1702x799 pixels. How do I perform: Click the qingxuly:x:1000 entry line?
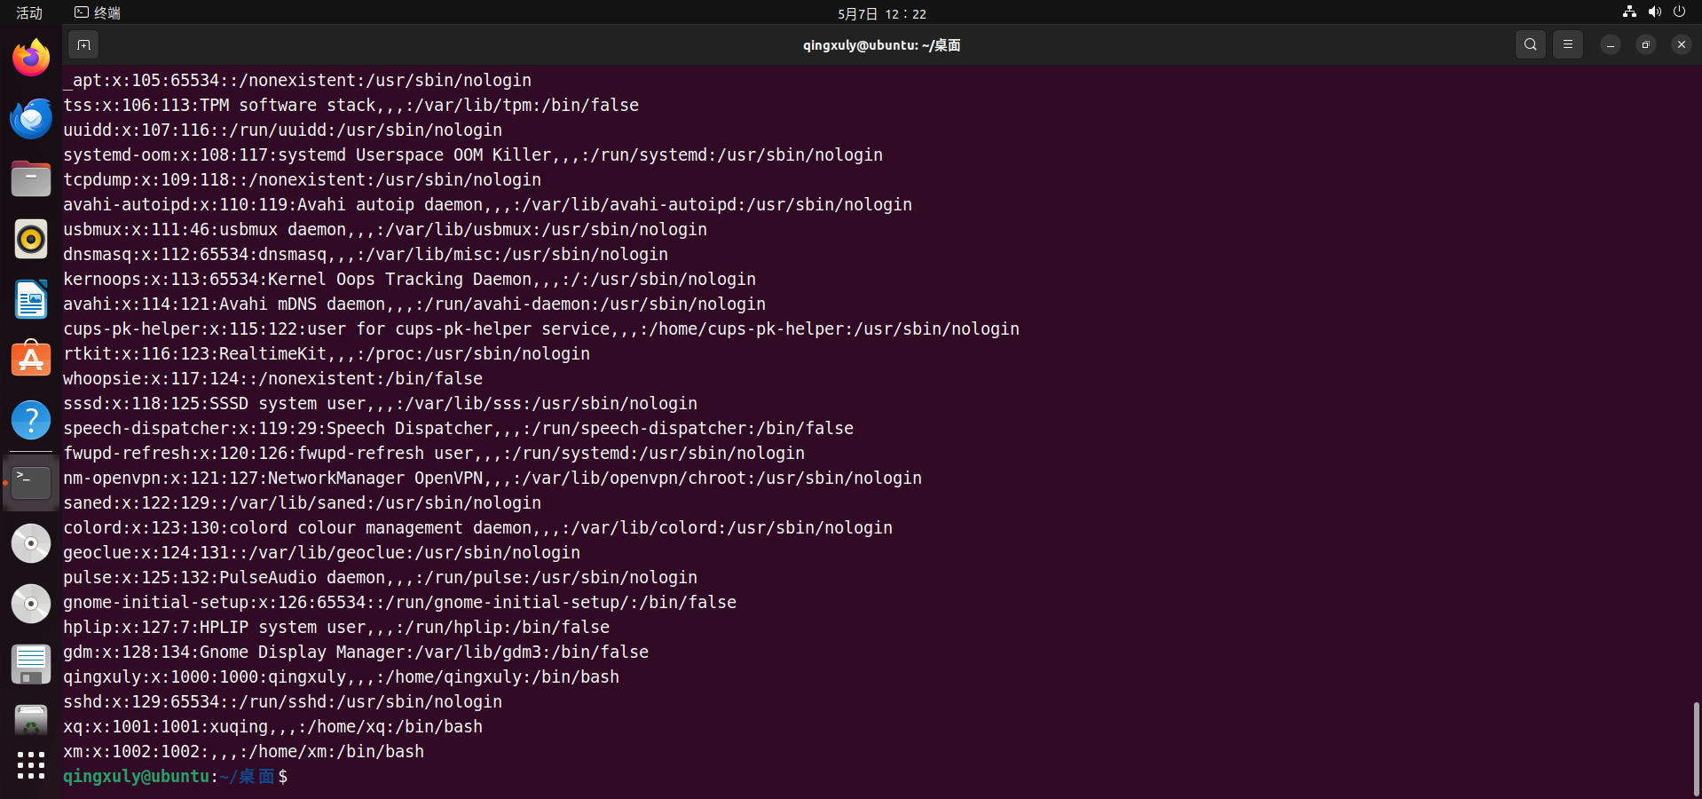341,676
